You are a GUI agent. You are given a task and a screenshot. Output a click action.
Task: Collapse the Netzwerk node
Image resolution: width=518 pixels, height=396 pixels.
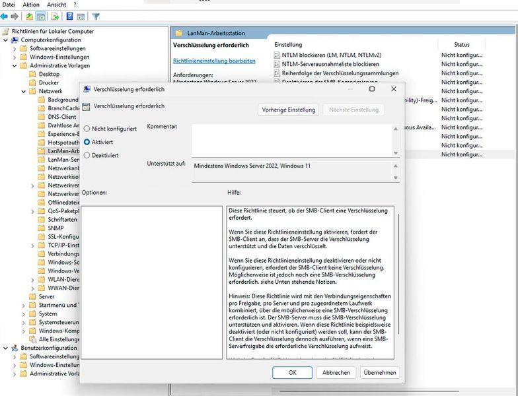pos(24,91)
